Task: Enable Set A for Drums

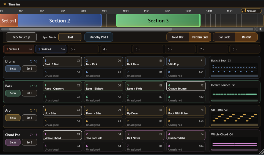Action: 13,69
